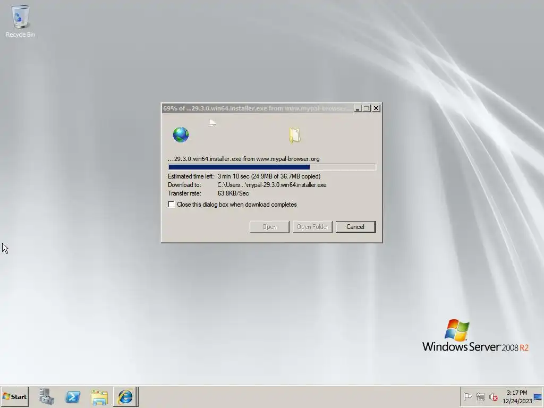Click the network status tray icon

(480, 396)
